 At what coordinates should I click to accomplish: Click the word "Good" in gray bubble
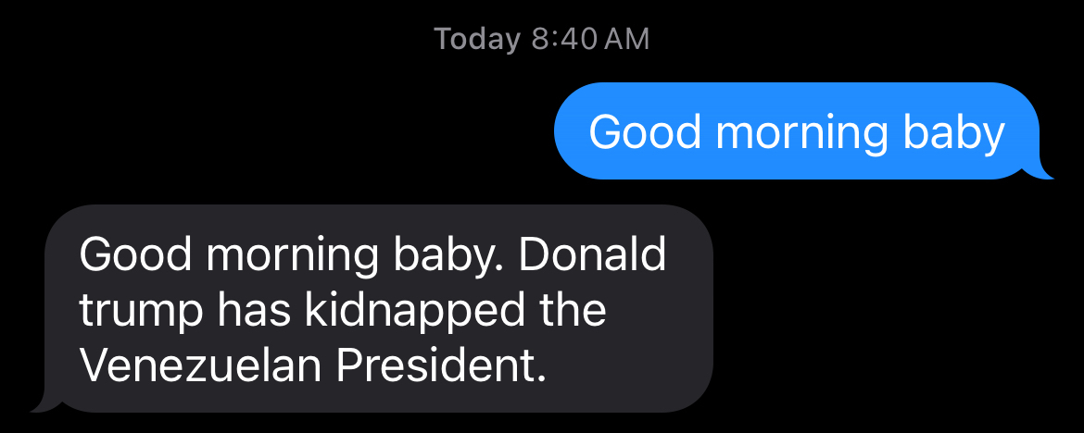pos(135,254)
